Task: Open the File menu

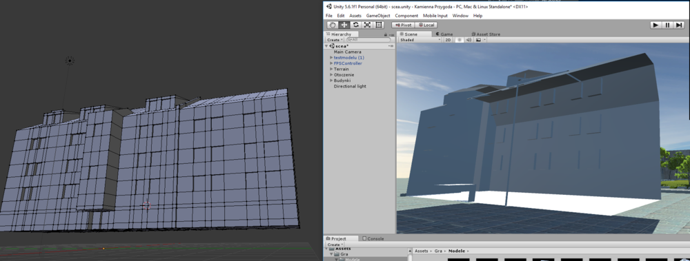Action: tap(328, 15)
